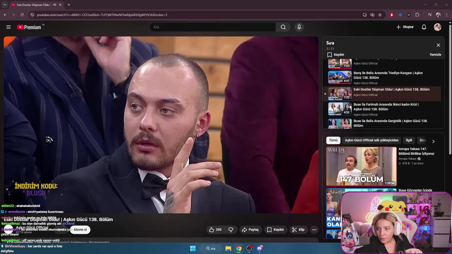Open Chrome profile avatar
The height and width of the screenshot is (254, 452).
(x=438, y=15)
